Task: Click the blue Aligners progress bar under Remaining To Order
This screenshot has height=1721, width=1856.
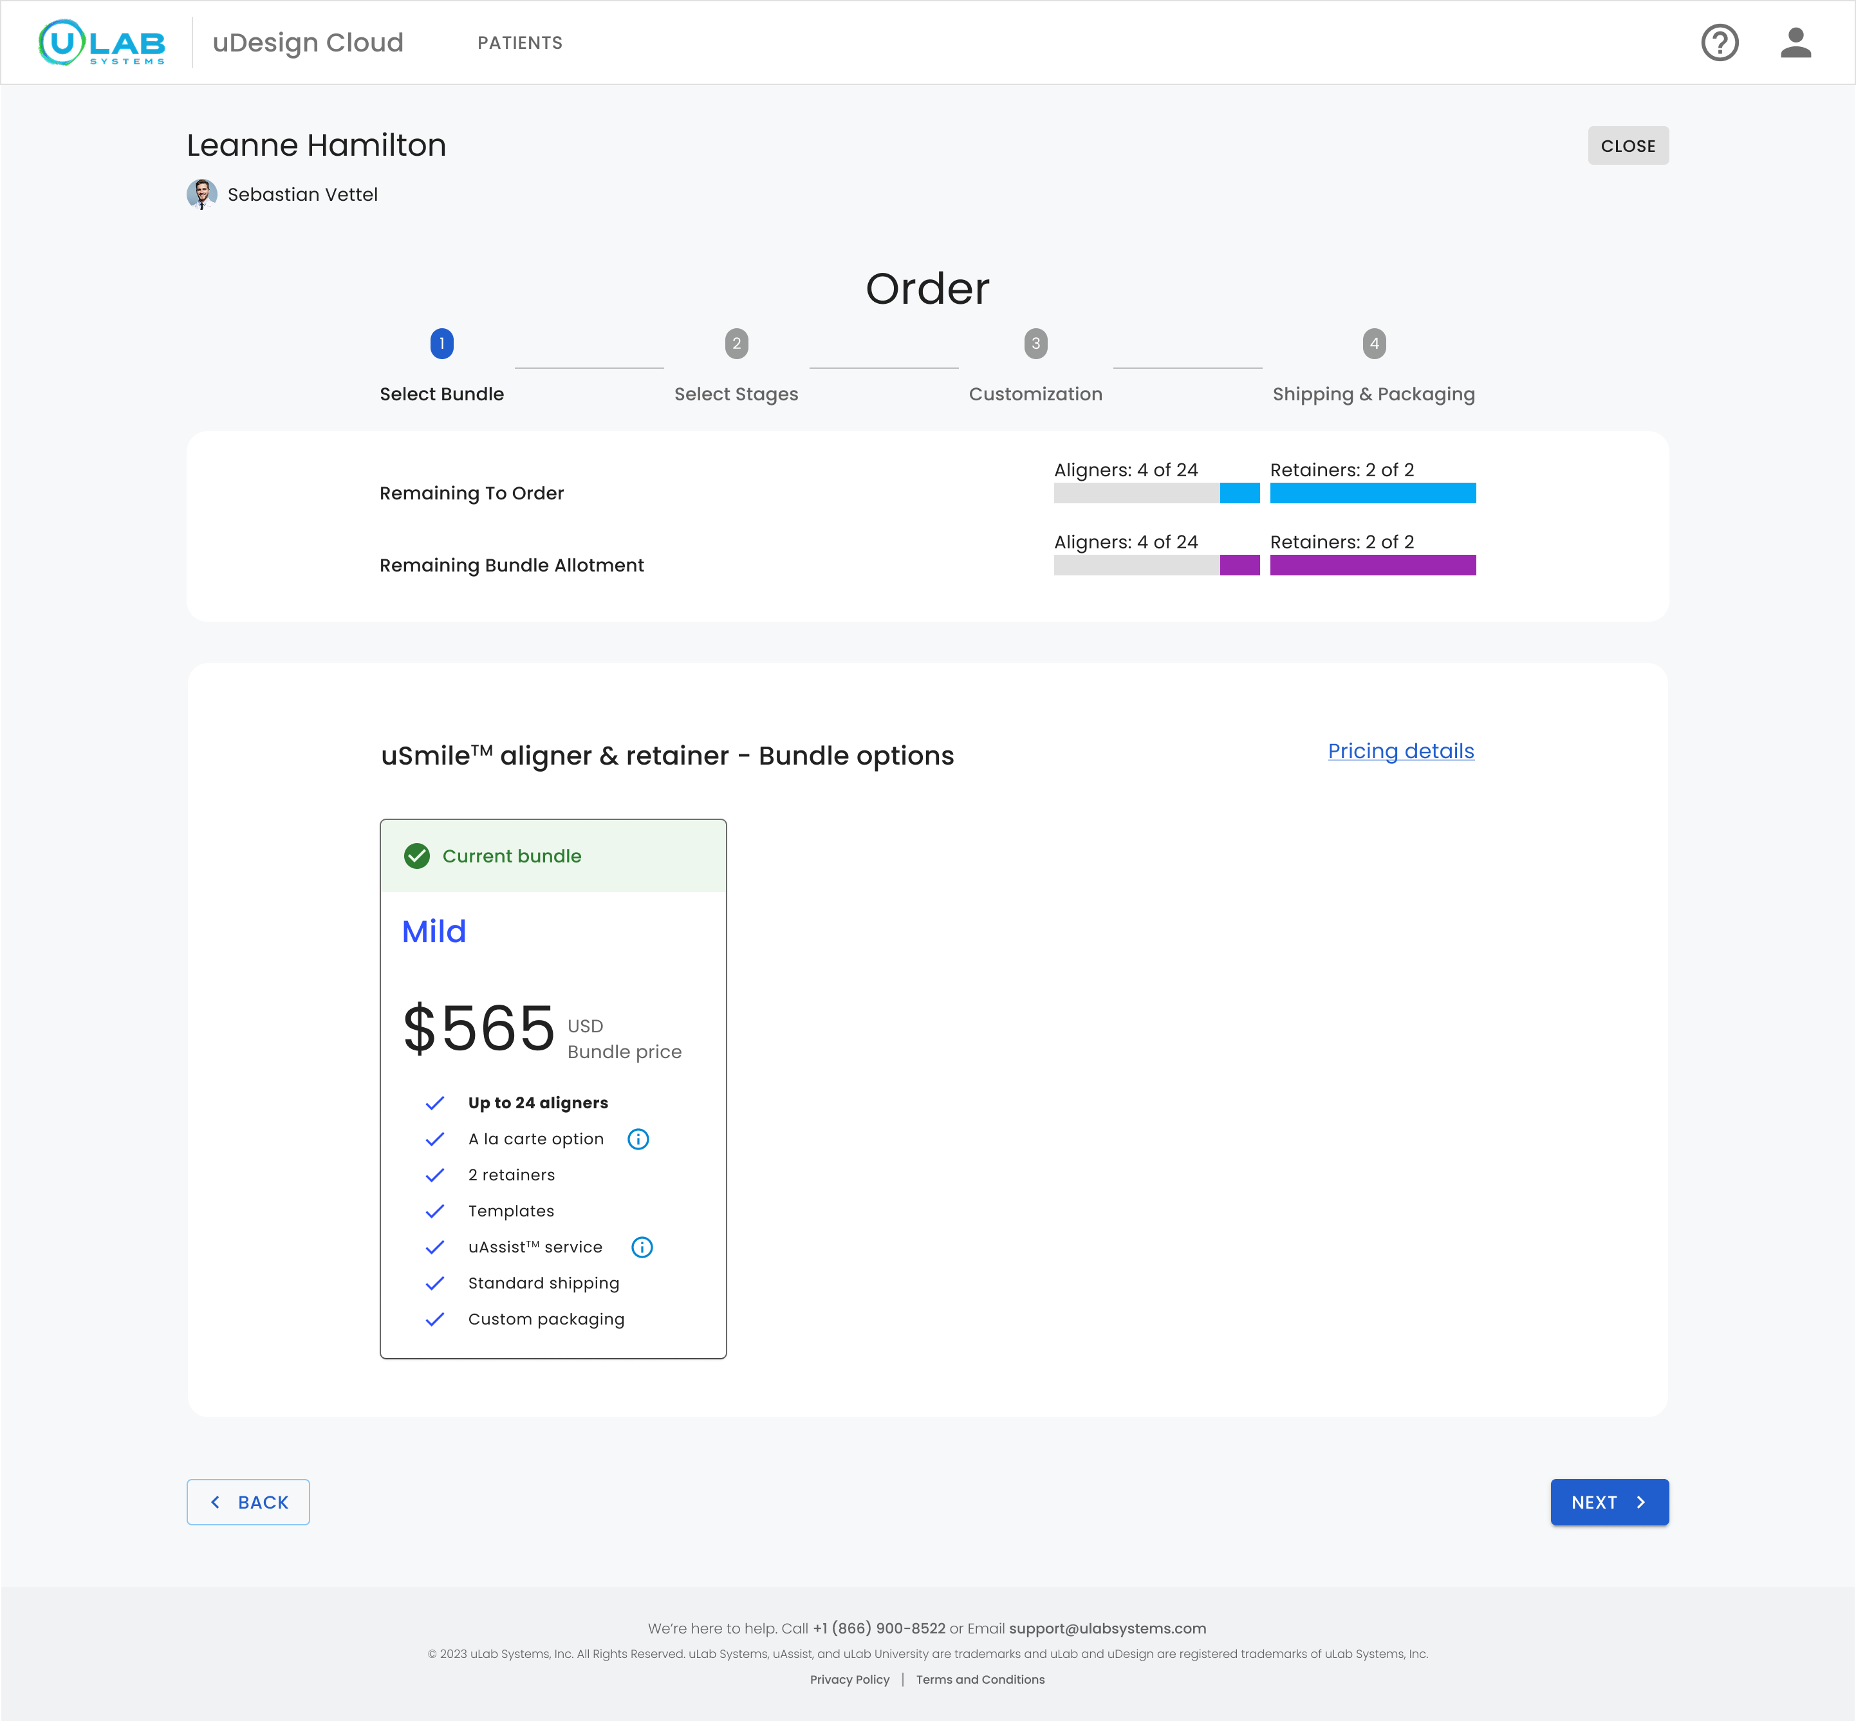Action: tap(1156, 492)
